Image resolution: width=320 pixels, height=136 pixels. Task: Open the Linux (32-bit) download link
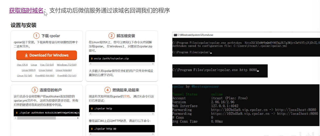tap(25, 76)
